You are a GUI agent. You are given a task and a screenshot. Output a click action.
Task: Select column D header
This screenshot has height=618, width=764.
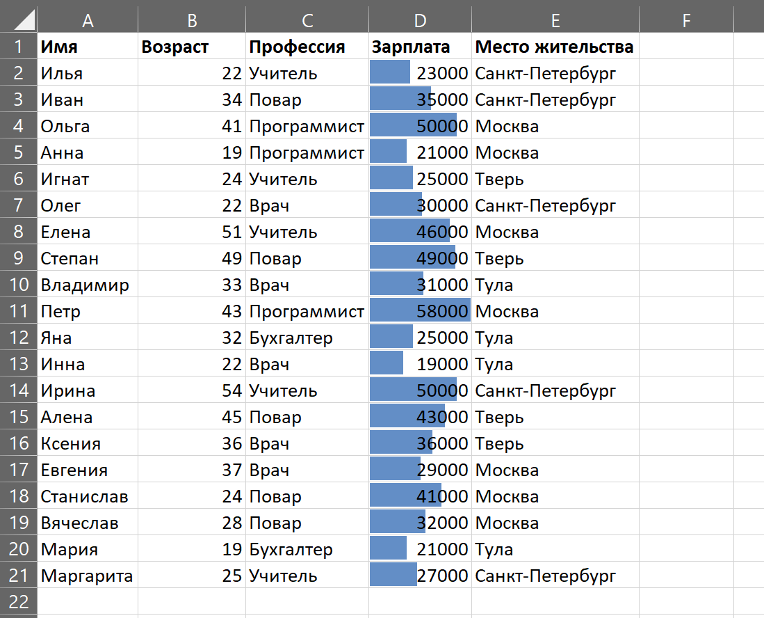click(x=420, y=21)
